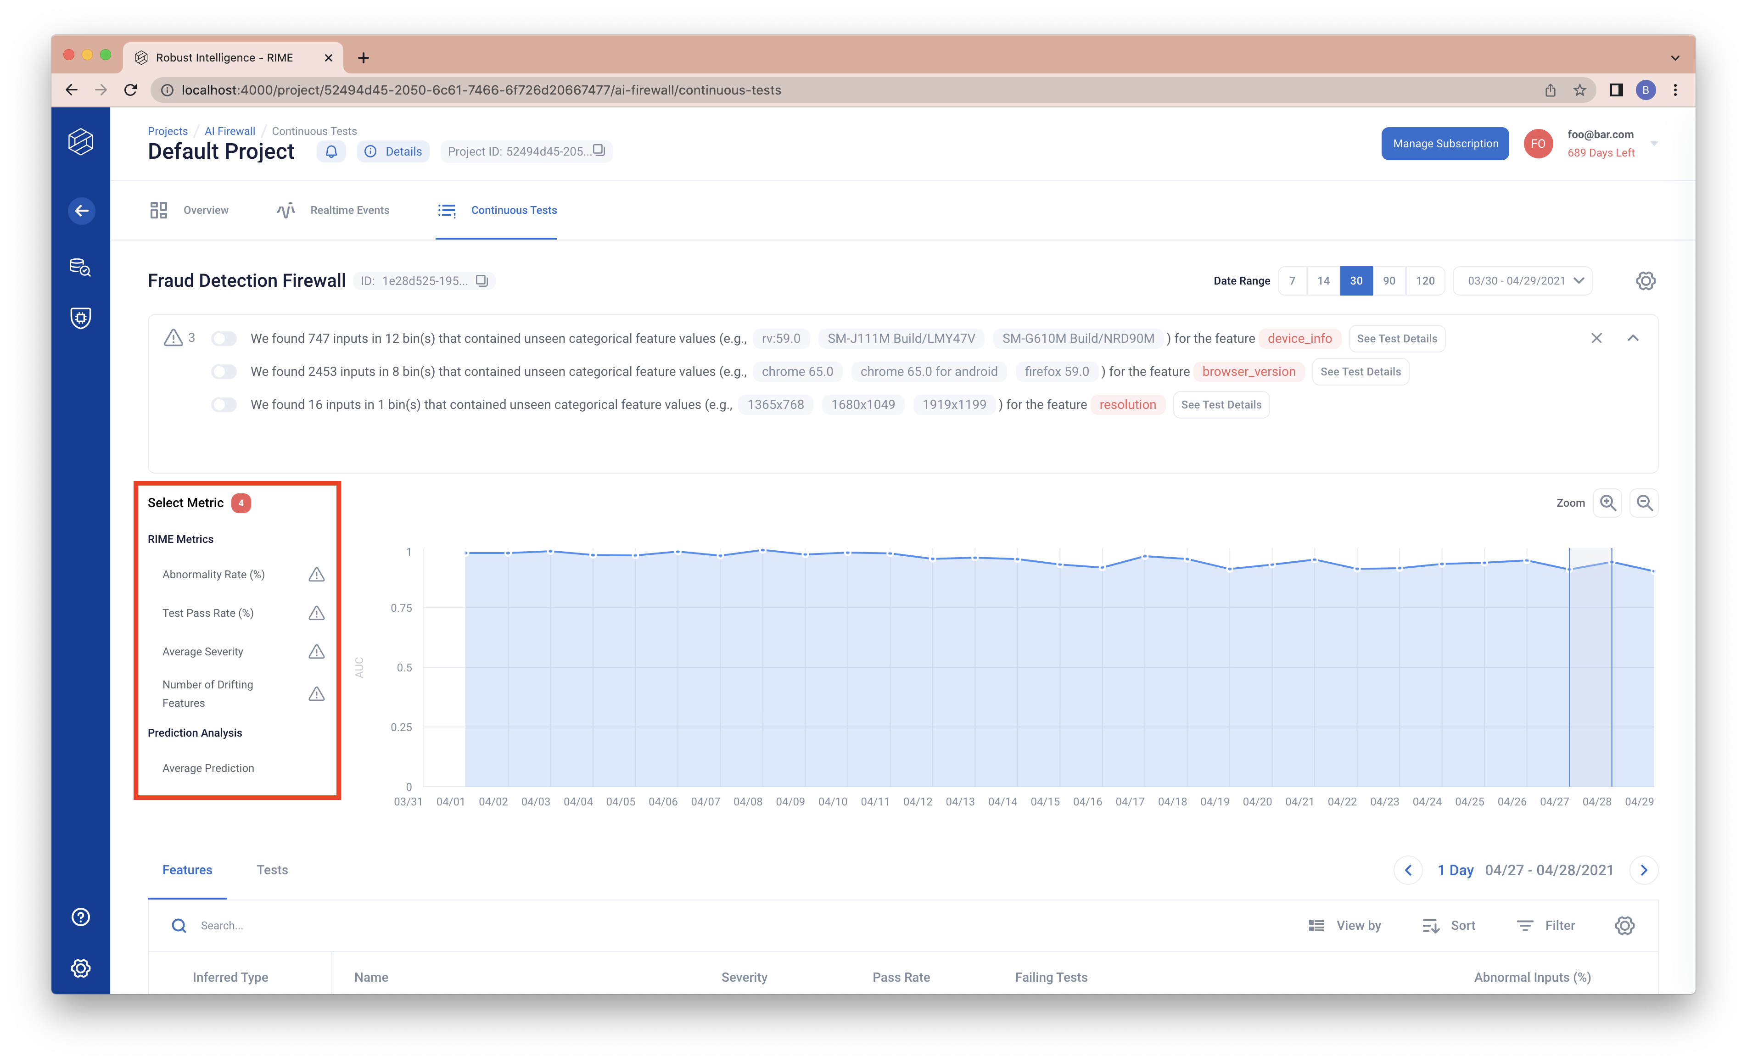Open the Projects breadcrumb link
This screenshot has width=1747, height=1062.
168,131
